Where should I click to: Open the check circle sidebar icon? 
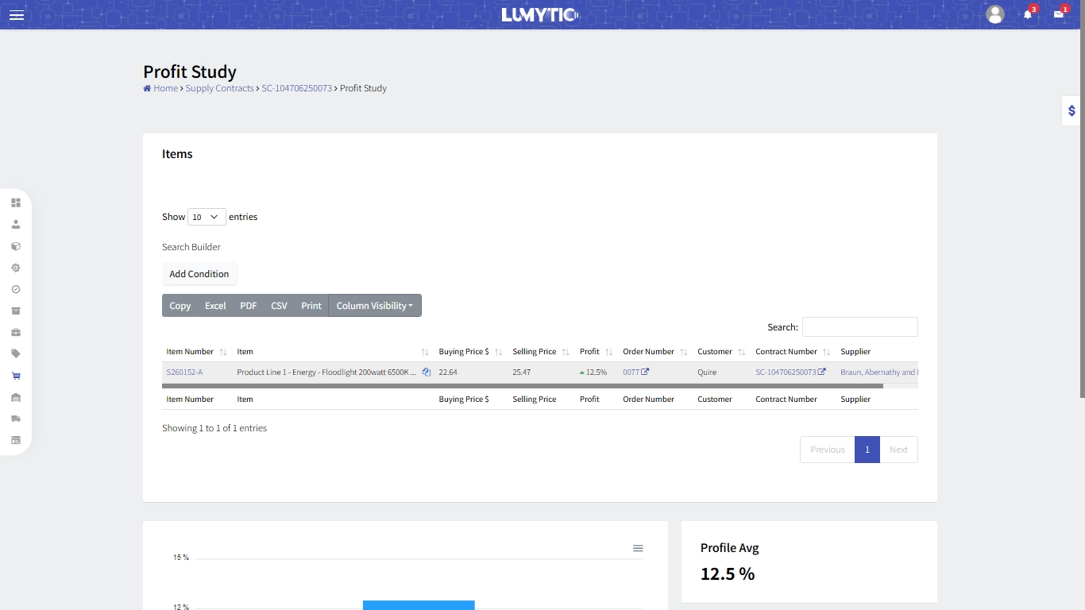pyautogui.click(x=16, y=289)
